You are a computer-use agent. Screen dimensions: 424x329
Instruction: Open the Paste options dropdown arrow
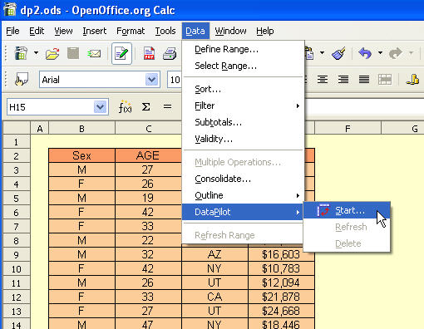click(x=322, y=52)
